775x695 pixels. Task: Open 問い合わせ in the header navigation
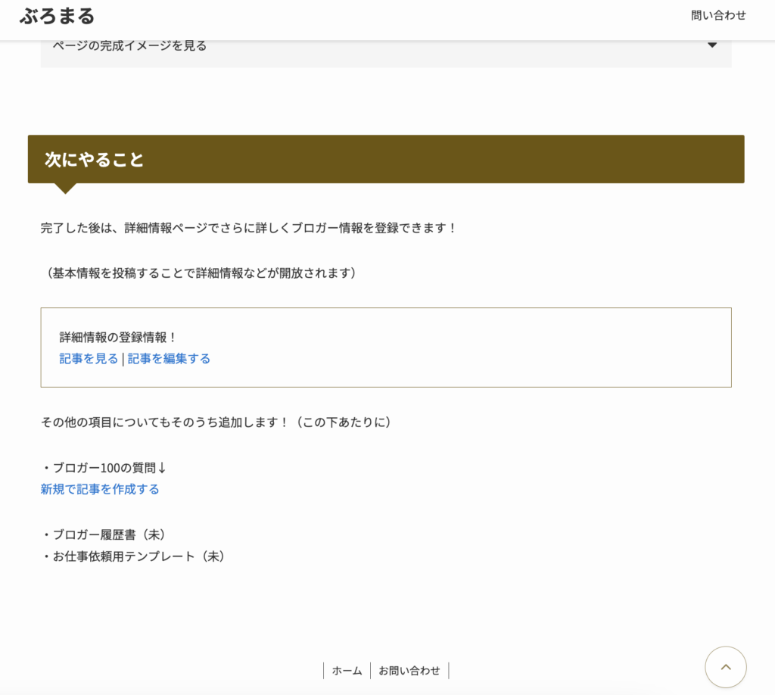pos(717,15)
